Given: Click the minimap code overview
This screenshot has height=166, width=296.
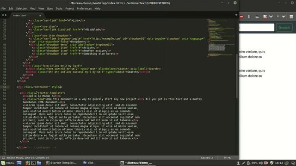Looking at the screenshot, I should tap(221, 38).
